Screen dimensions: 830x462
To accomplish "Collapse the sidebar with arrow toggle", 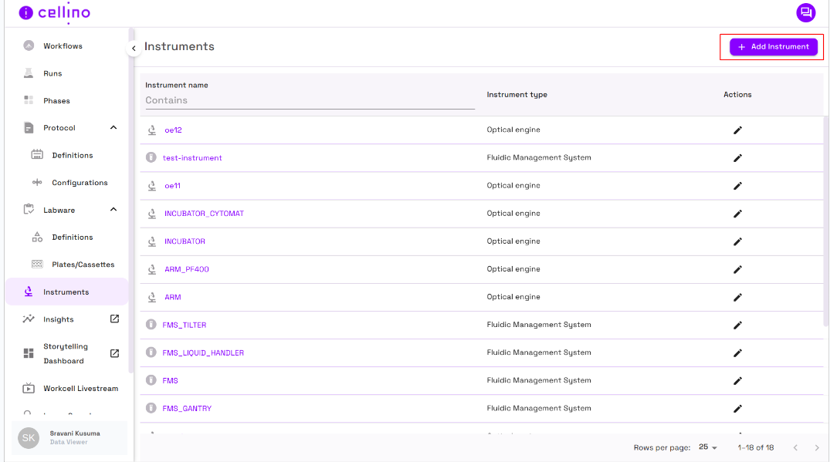I will 134,49.
